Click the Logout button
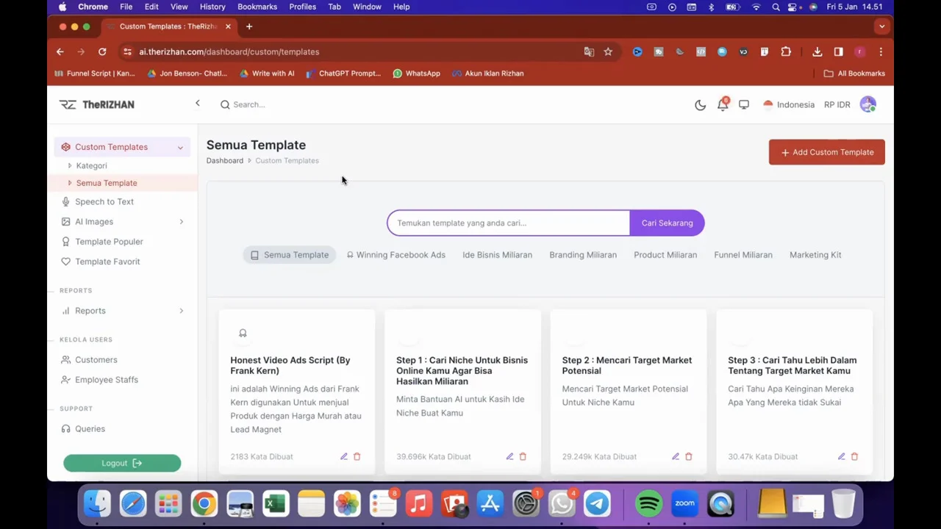 click(x=122, y=463)
